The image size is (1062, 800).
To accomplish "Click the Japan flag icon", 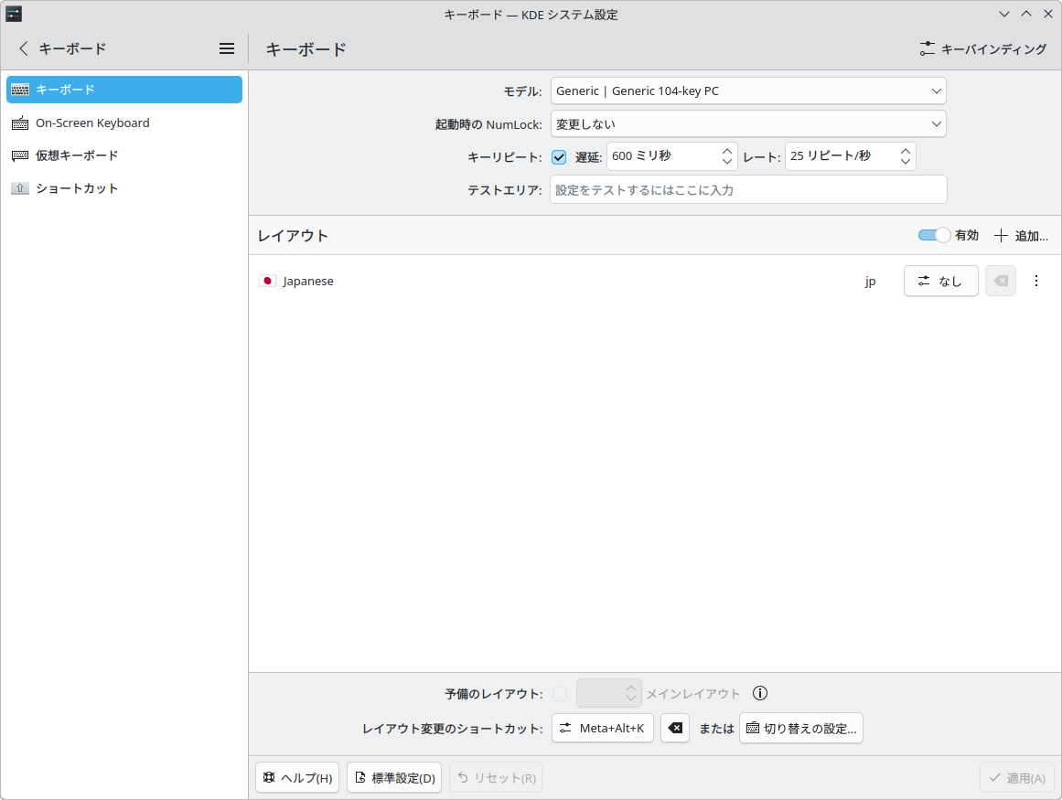I will click(267, 281).
